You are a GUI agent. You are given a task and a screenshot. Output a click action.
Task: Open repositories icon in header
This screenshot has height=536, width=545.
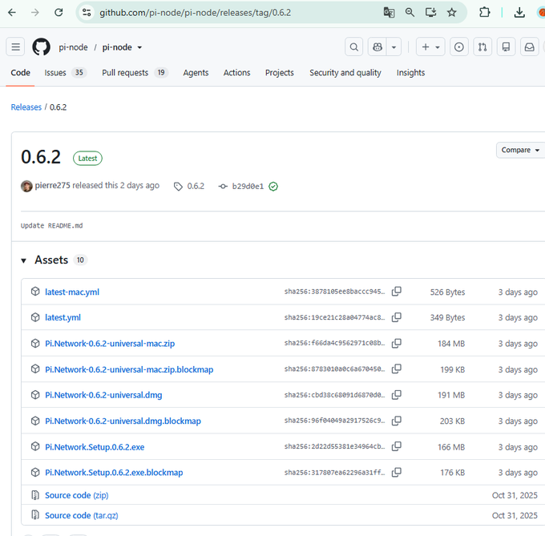click(506, 46)
